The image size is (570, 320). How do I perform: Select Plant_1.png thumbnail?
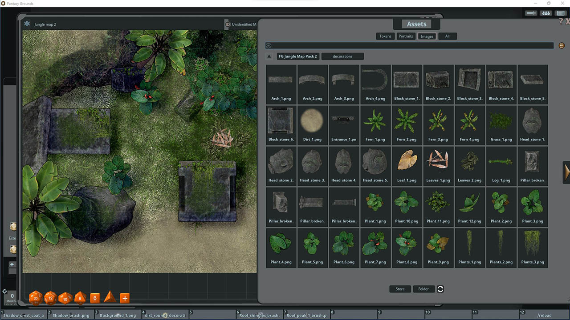click(375, 207)
